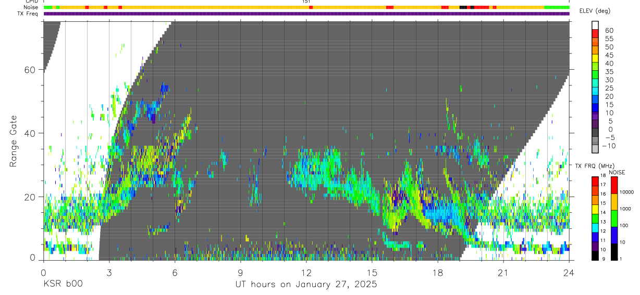Click the red 18 MHz TX frequency swatch
Image resolution: width=640 pixels, height=295 pixels.
(x=596, y=181)
